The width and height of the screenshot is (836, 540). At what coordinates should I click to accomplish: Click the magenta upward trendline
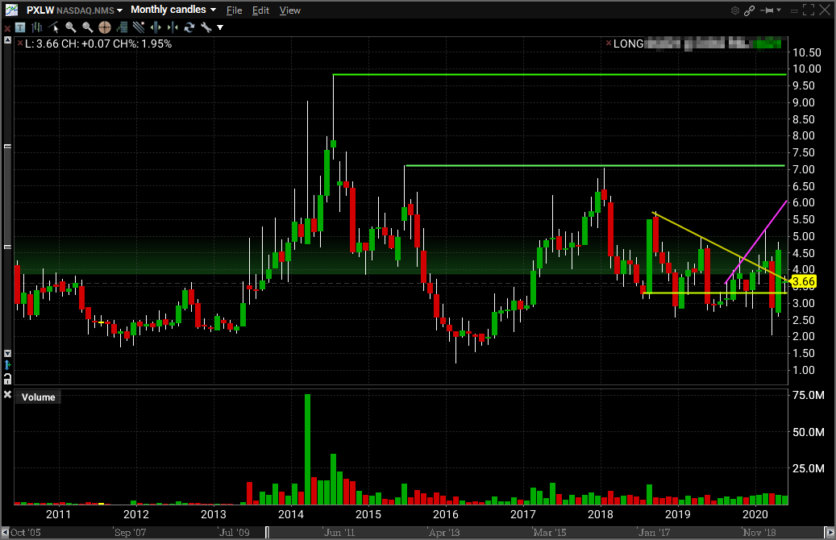click(756, 242)
